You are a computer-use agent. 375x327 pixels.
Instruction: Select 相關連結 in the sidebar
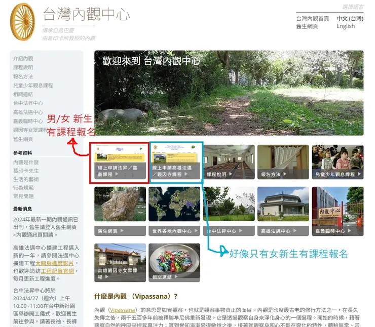pyautogui.click(x=23, y=94)
